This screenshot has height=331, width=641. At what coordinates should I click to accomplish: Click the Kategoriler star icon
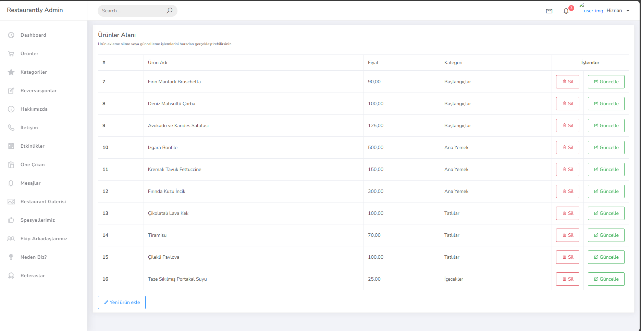pyautogui.click(x=11, y=72)
